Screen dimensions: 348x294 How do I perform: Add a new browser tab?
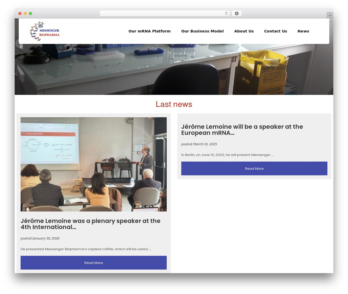[330, 15]
